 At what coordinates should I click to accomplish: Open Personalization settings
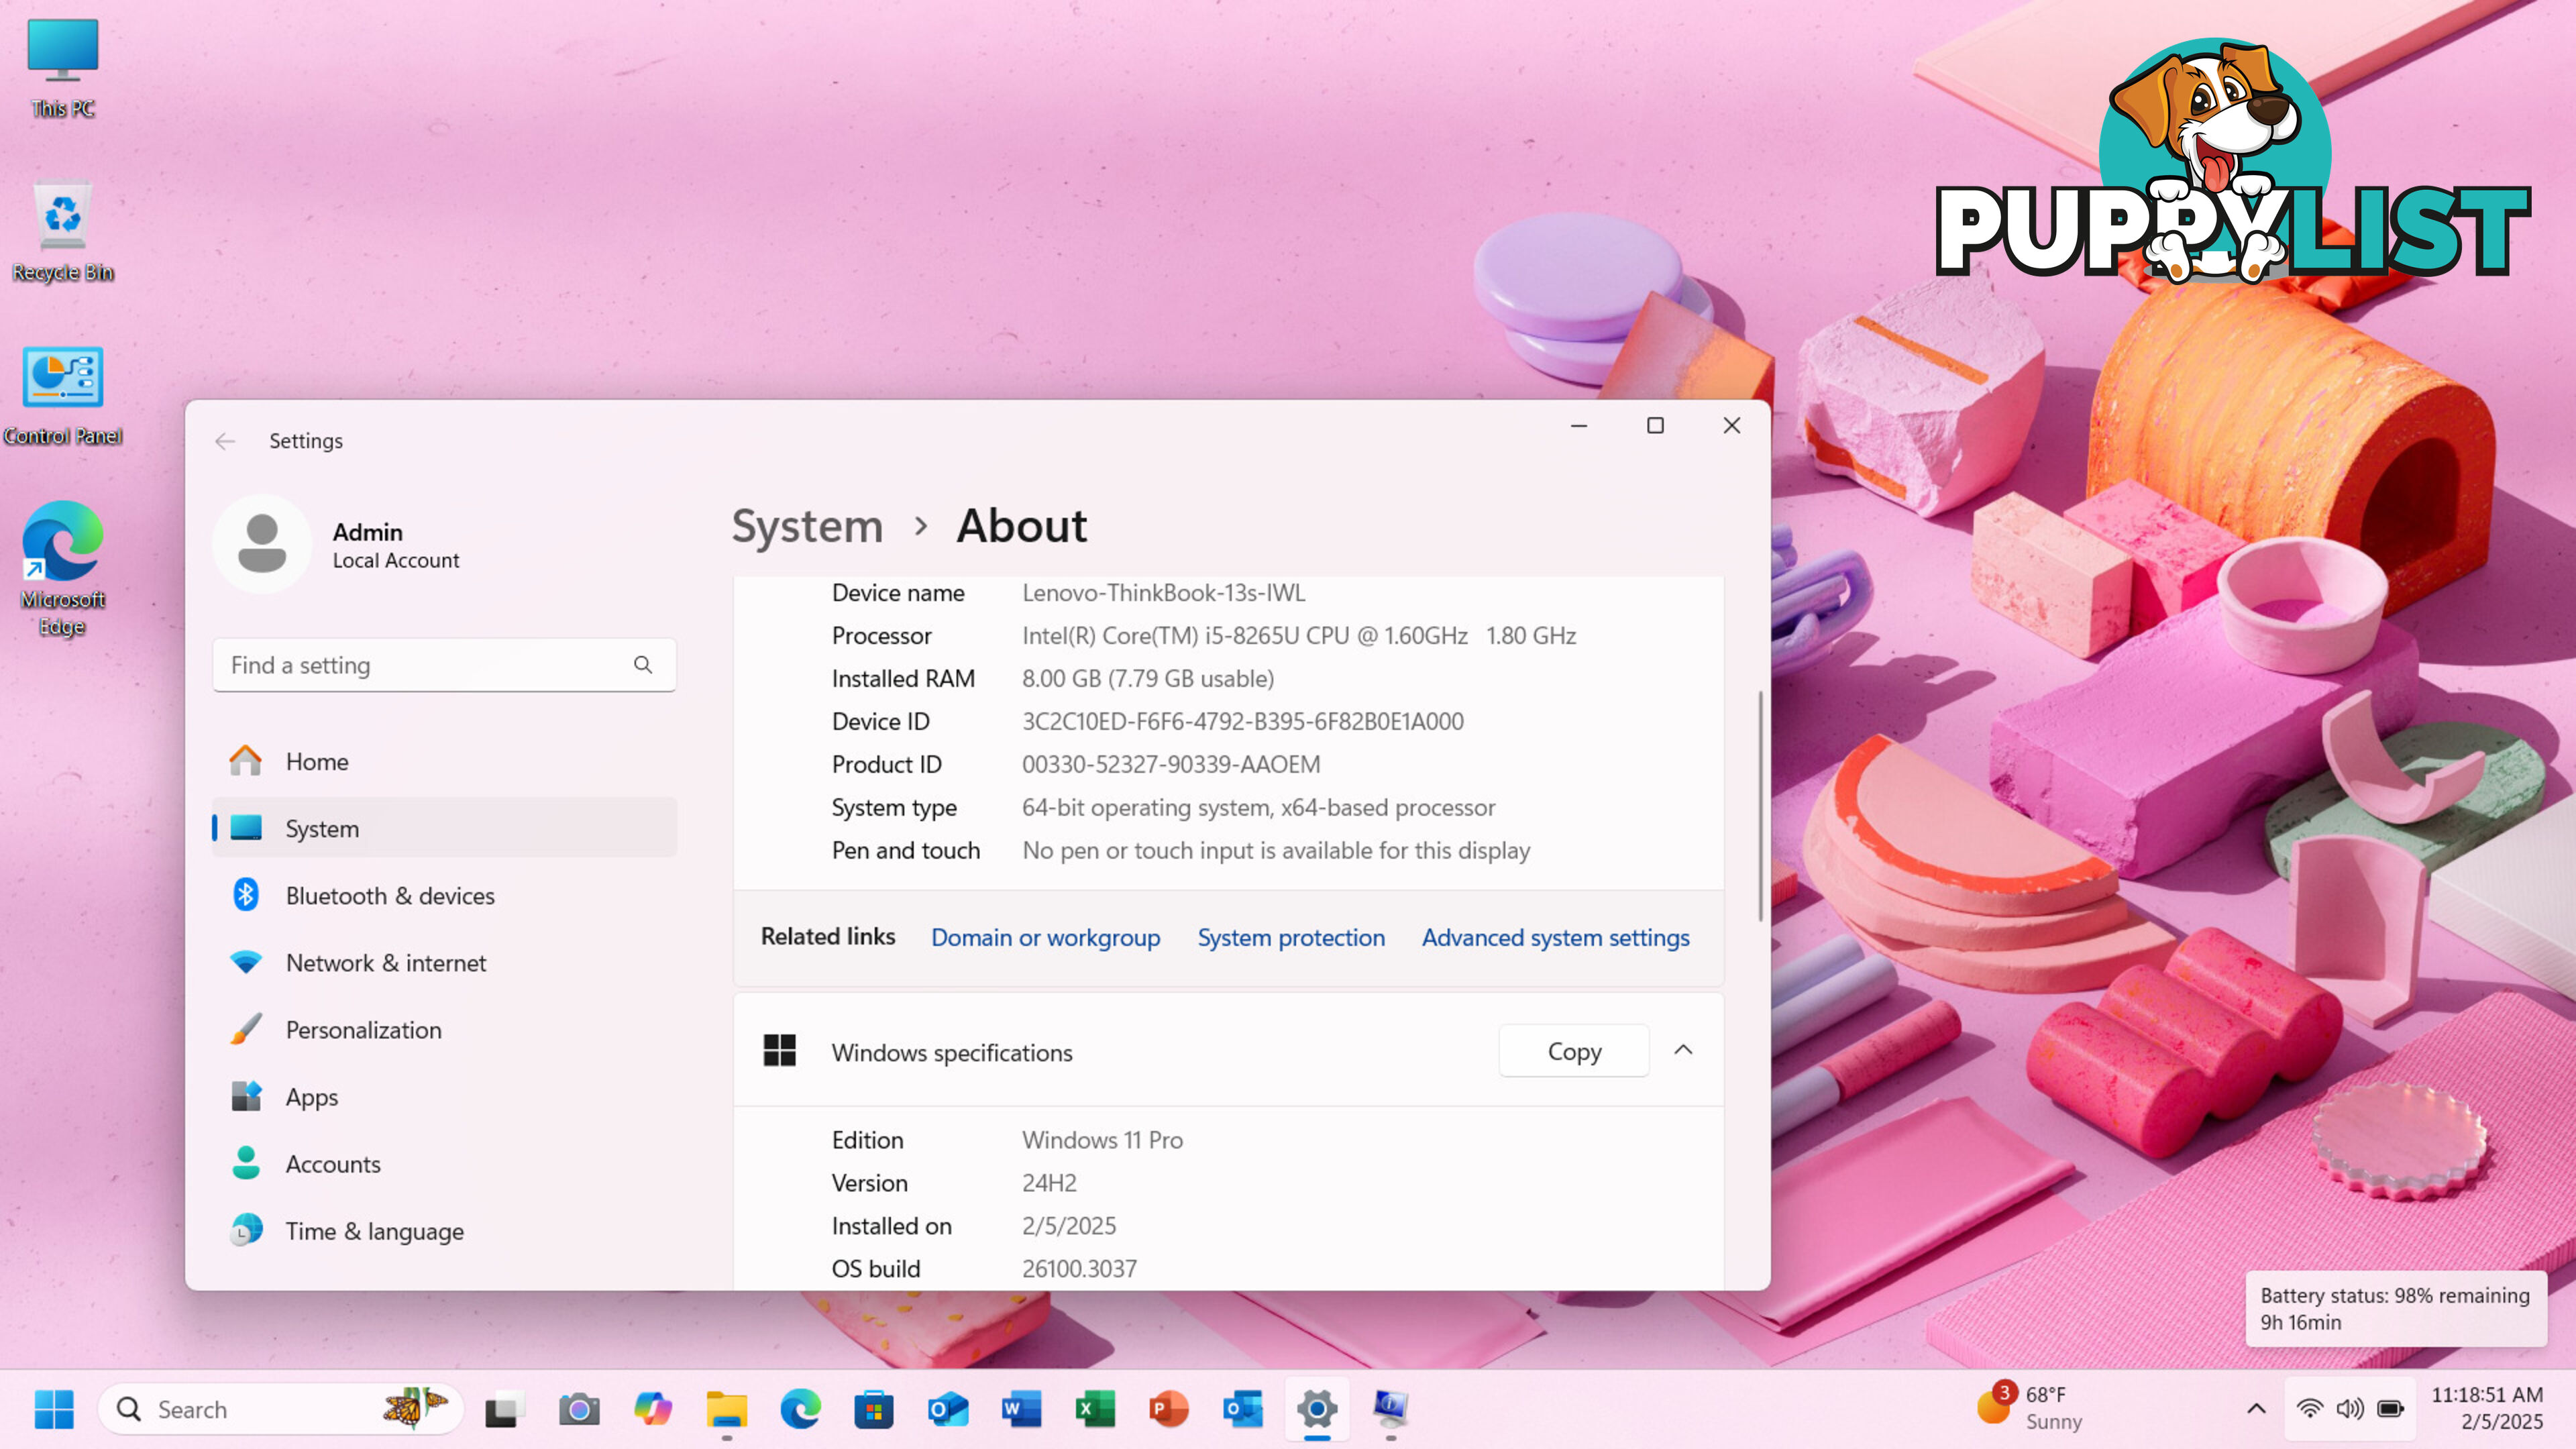click(x=444, y=1030)
